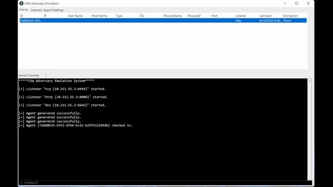Screen dimensions: 333x187
Task: Click the Host Name column header
Action: (x=99, y=16)
